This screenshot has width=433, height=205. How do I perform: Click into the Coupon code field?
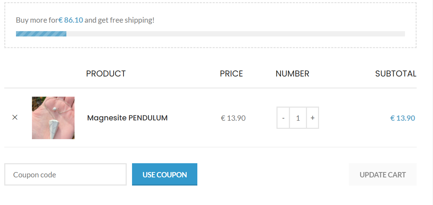pos(65,175)
